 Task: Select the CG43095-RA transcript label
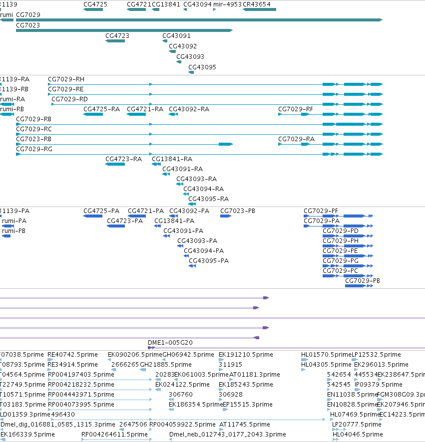[209, 199]
